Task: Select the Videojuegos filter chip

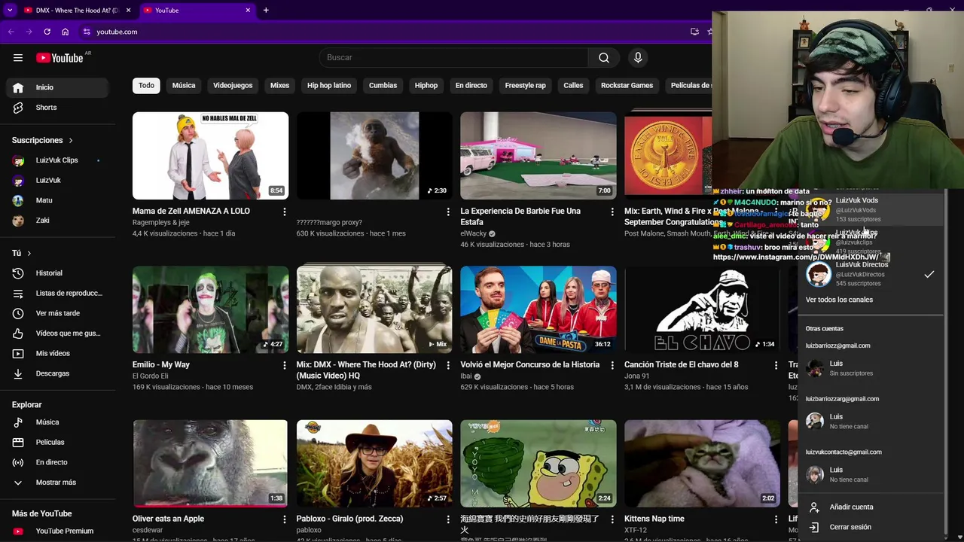Action: tap(233, 86)
